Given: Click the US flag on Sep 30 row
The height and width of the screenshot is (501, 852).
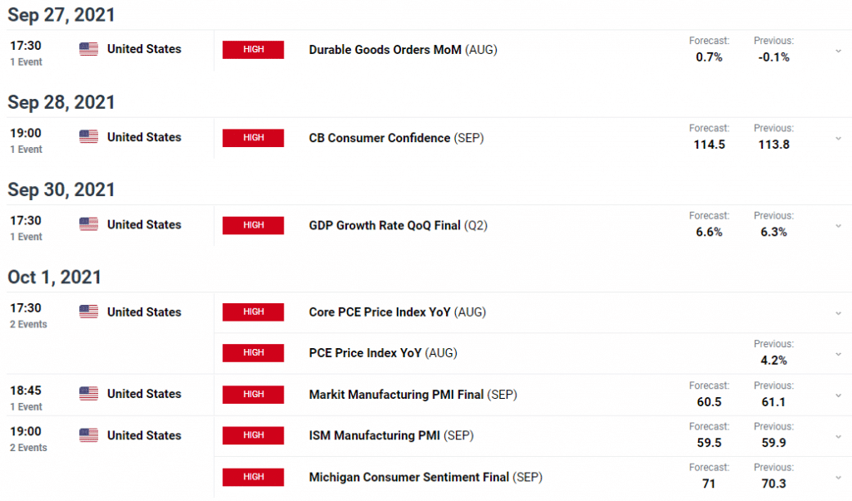Looking at the screenshot, I should coord(88,224).
